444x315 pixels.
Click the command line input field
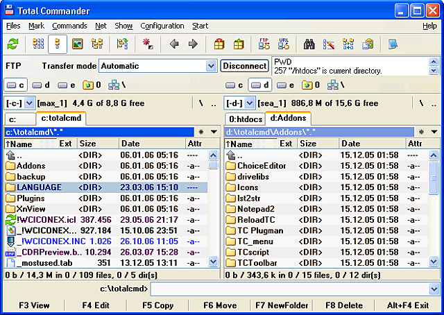tap(290, 289)
